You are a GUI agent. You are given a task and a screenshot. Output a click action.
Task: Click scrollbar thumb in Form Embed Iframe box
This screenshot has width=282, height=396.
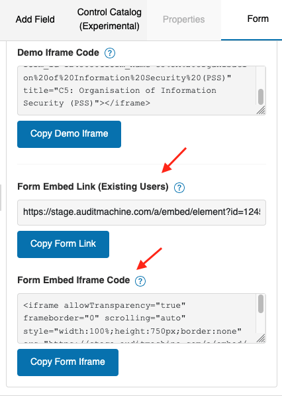click(x=261, y=304)
